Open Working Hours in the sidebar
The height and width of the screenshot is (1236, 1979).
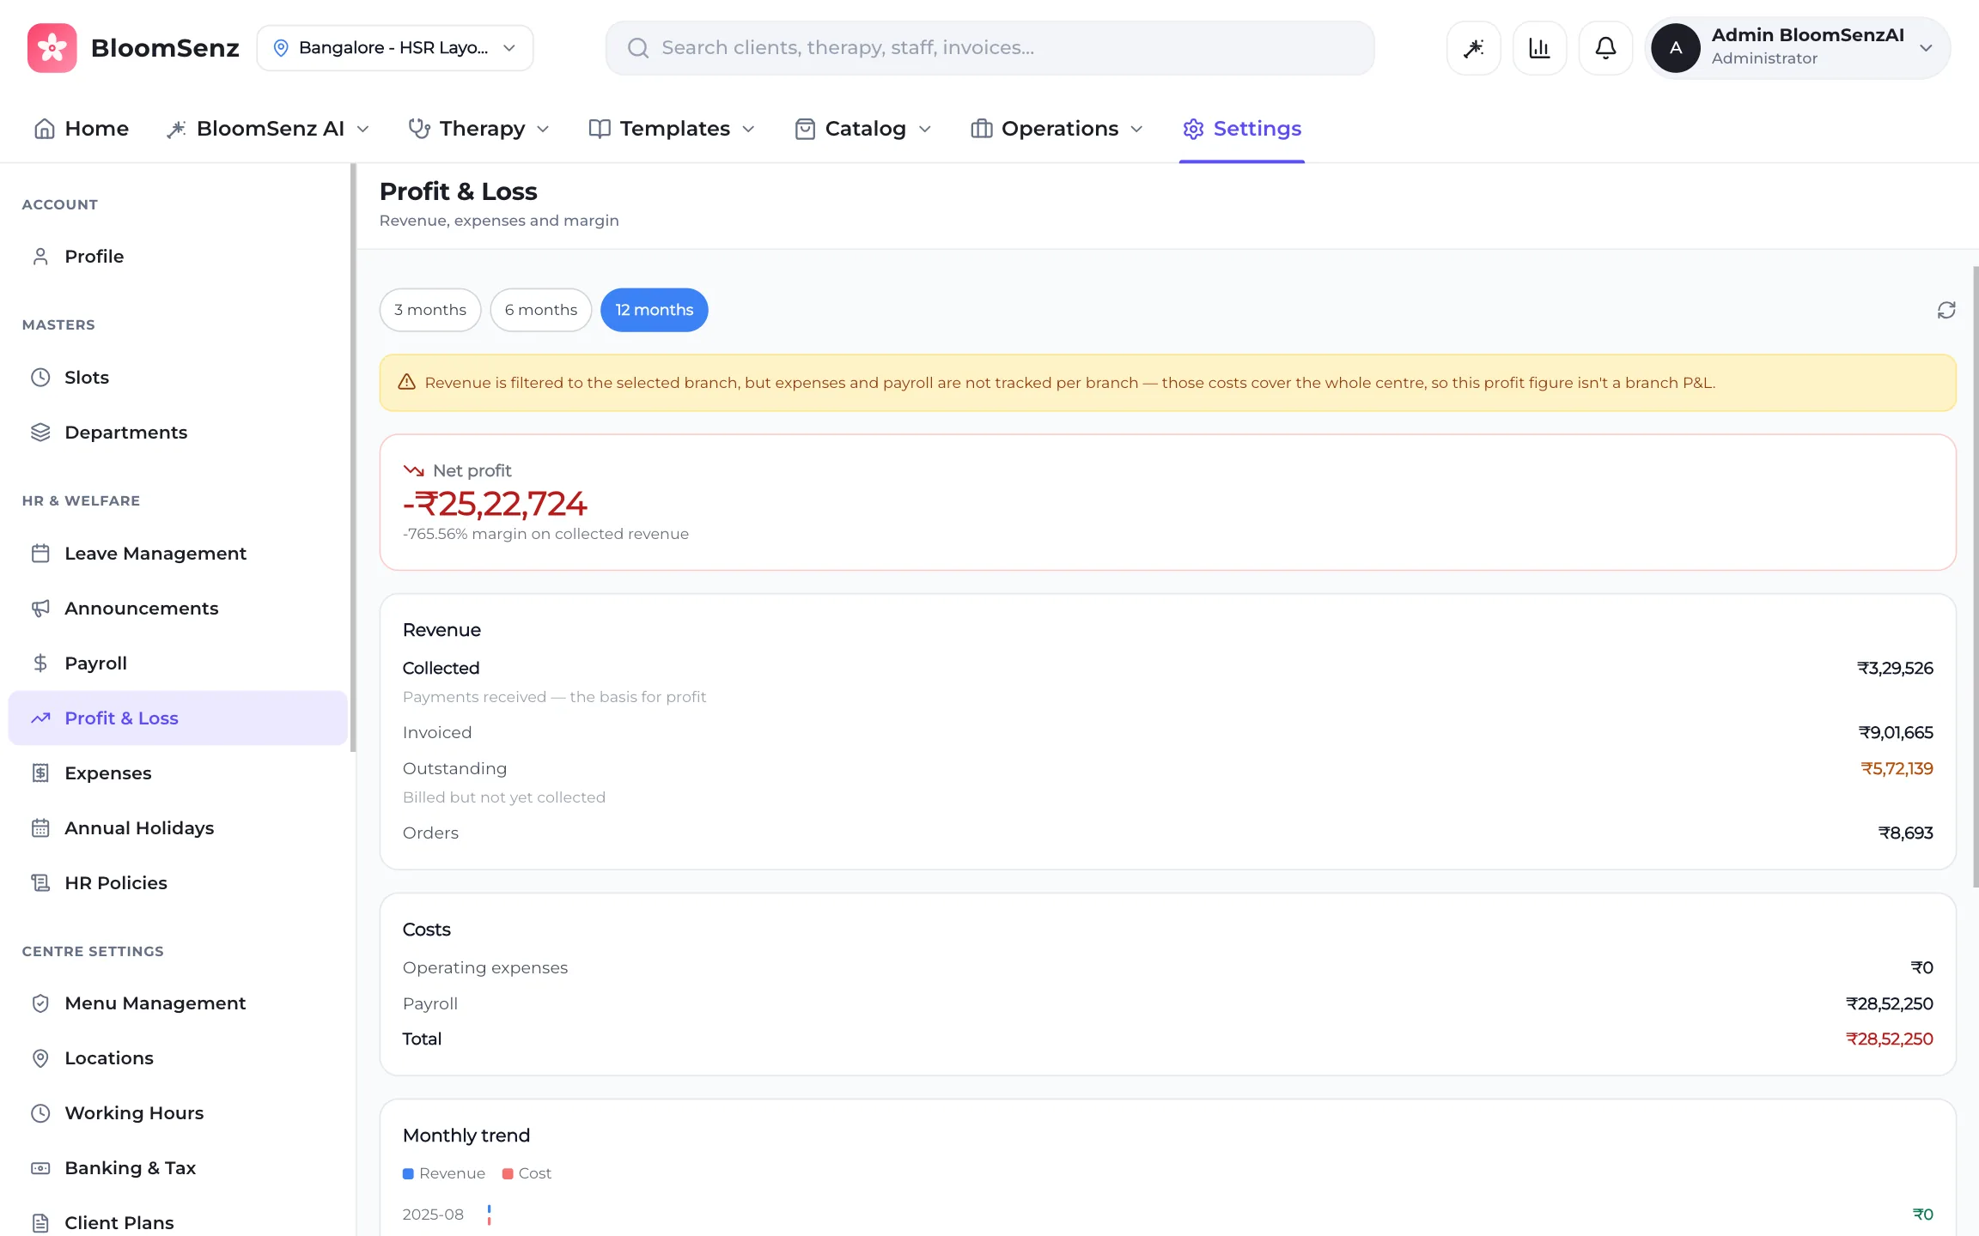pyautogui.click(x=178, y=1113)
